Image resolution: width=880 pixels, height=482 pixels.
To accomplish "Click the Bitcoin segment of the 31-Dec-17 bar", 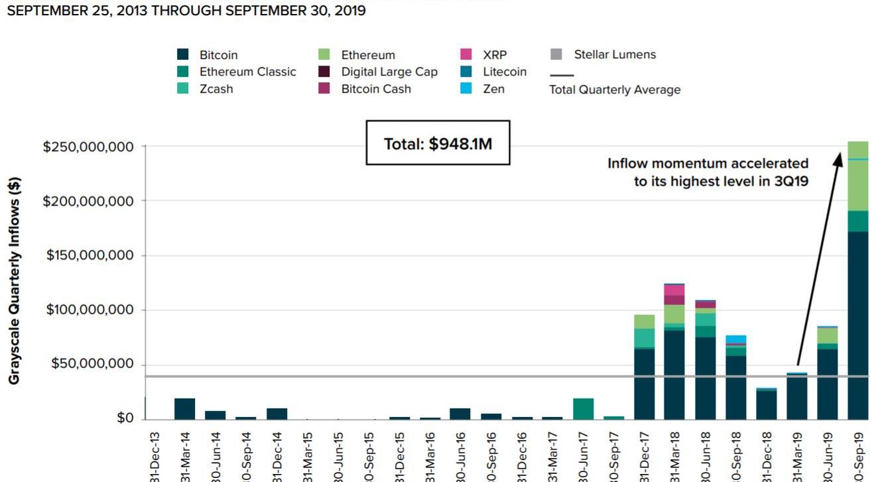I will pos(644,383).
